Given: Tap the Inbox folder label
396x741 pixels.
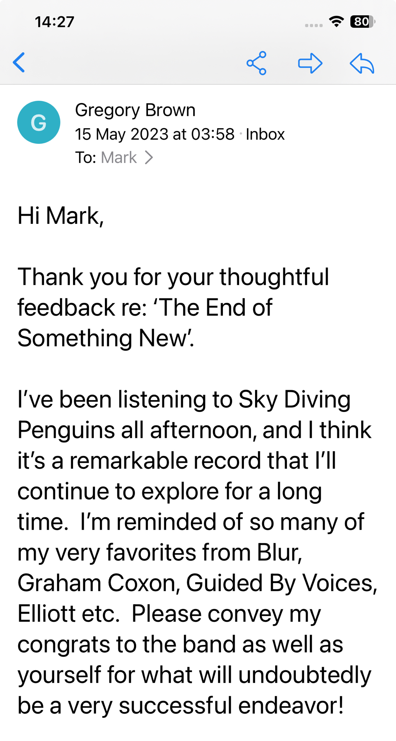Looking at the screenshot, I should coord(265,134).
